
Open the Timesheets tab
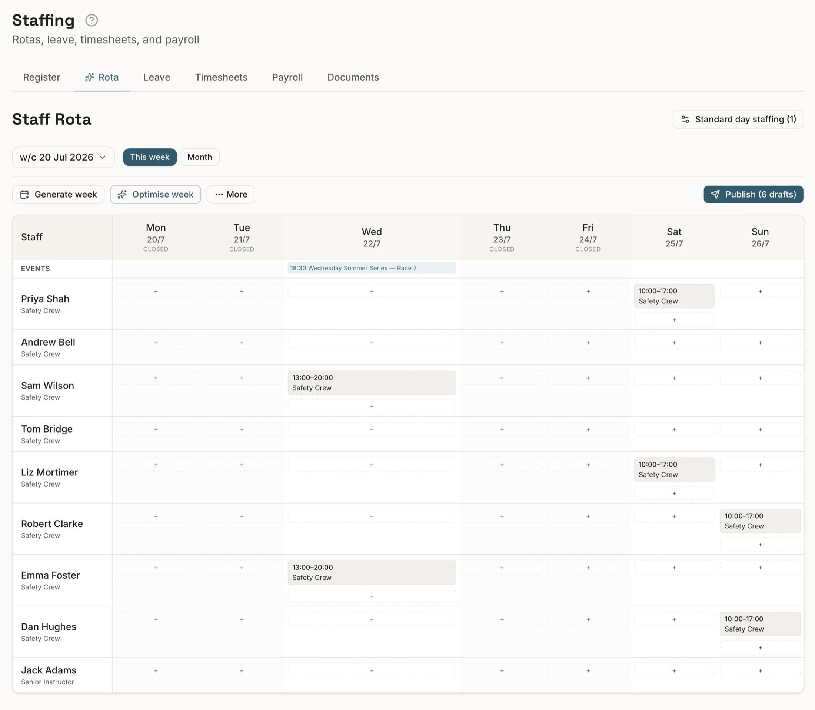(221, 77)
